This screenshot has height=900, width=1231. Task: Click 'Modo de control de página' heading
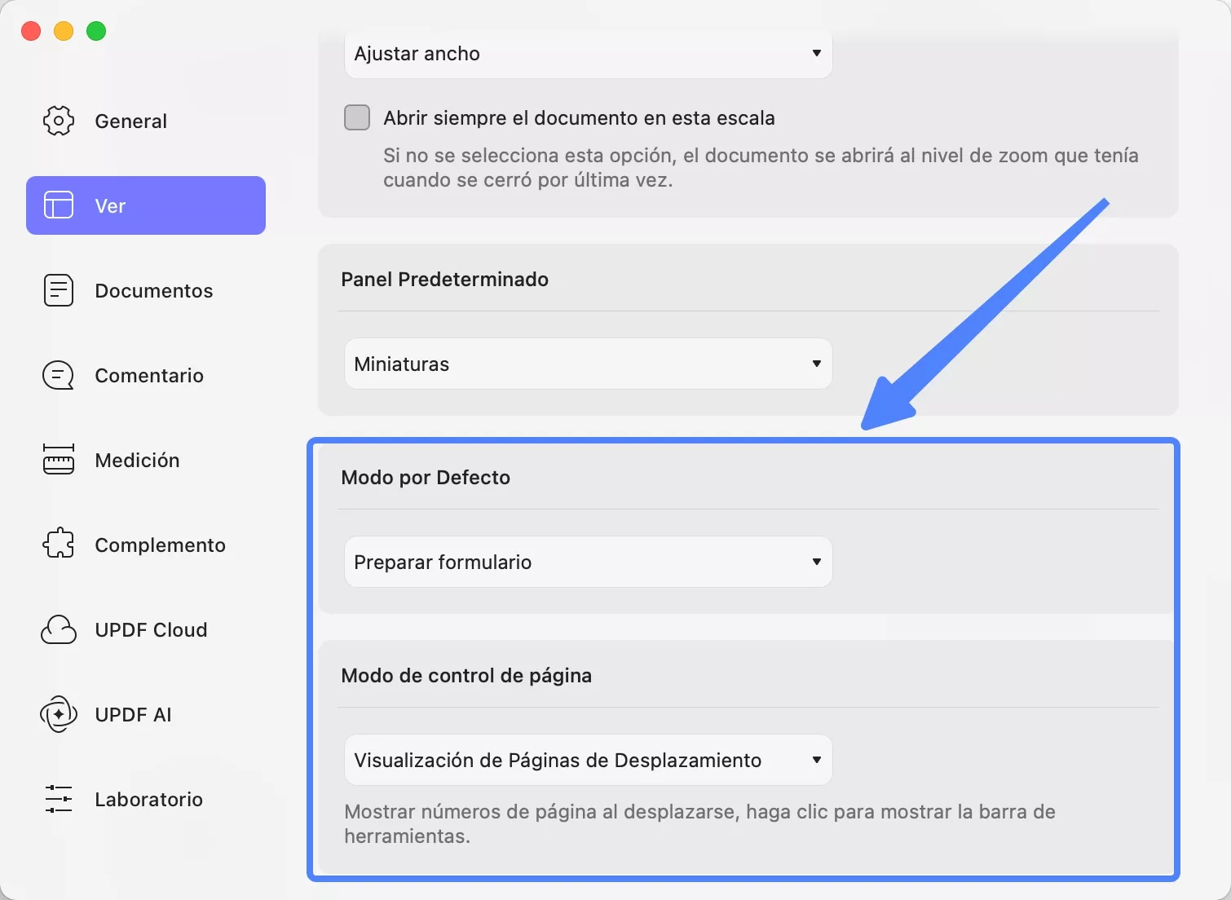[x=466, y=675]
